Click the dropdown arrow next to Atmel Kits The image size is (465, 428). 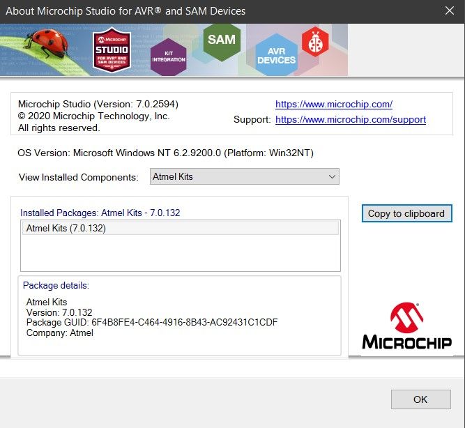point(332,177)
